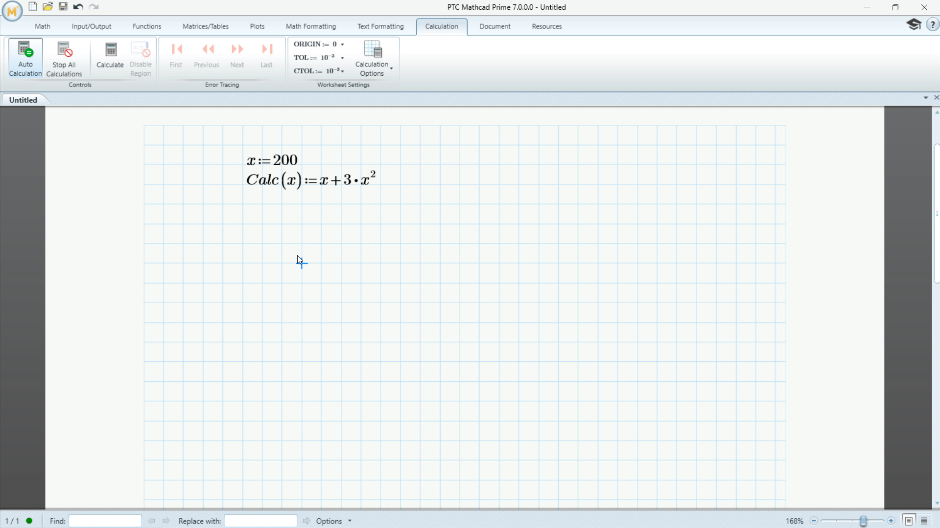Run the Calculate command
The height and width of the screenshot is (528, 940).
110,55
